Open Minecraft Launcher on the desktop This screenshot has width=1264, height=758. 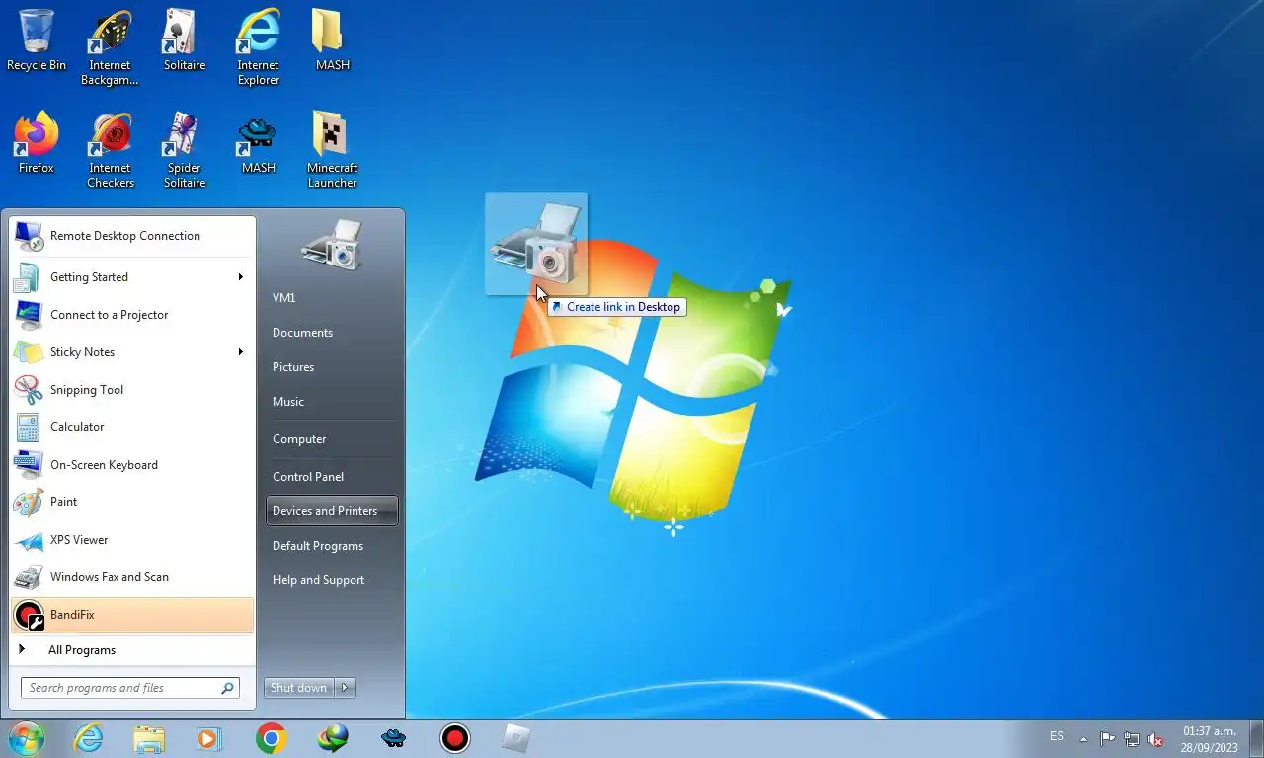tap(332, 150)
